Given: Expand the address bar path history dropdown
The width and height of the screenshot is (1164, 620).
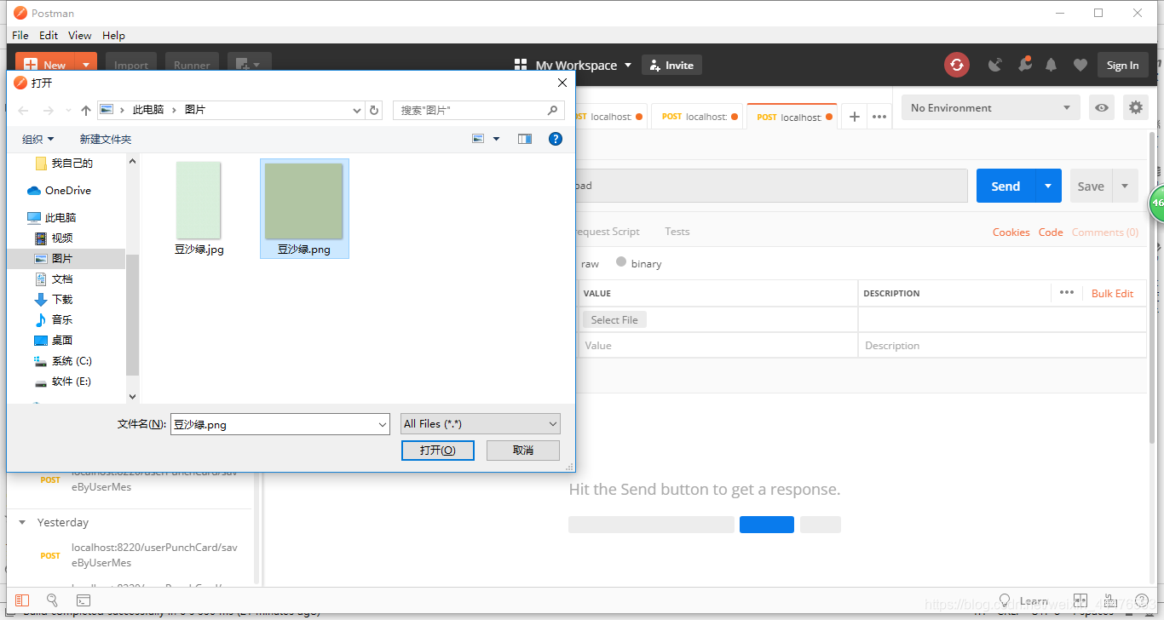Looking at the screenshot, I should click(357, 110).
